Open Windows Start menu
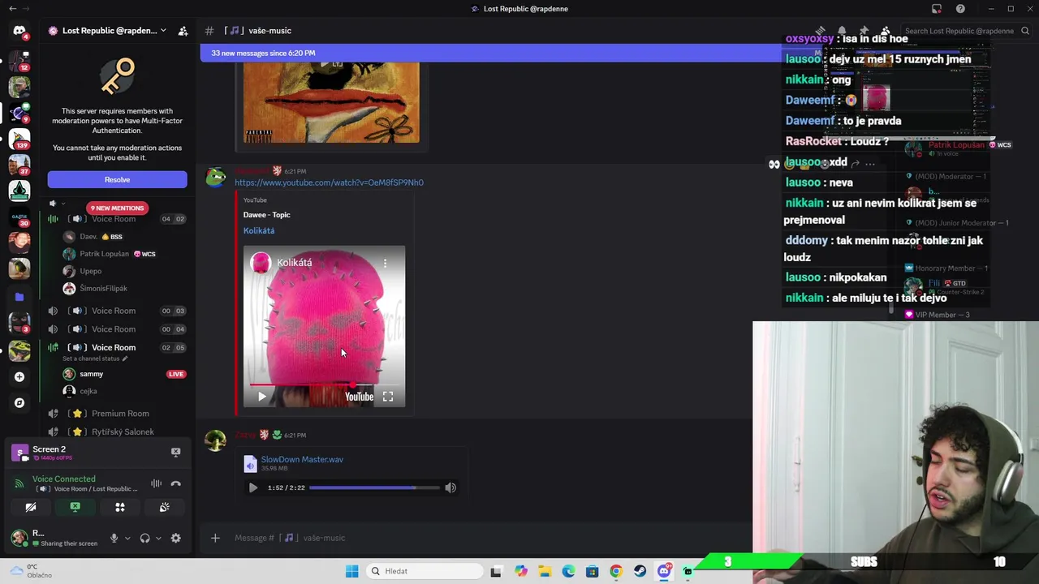1039x584 pixels. (x=351, y=571)
